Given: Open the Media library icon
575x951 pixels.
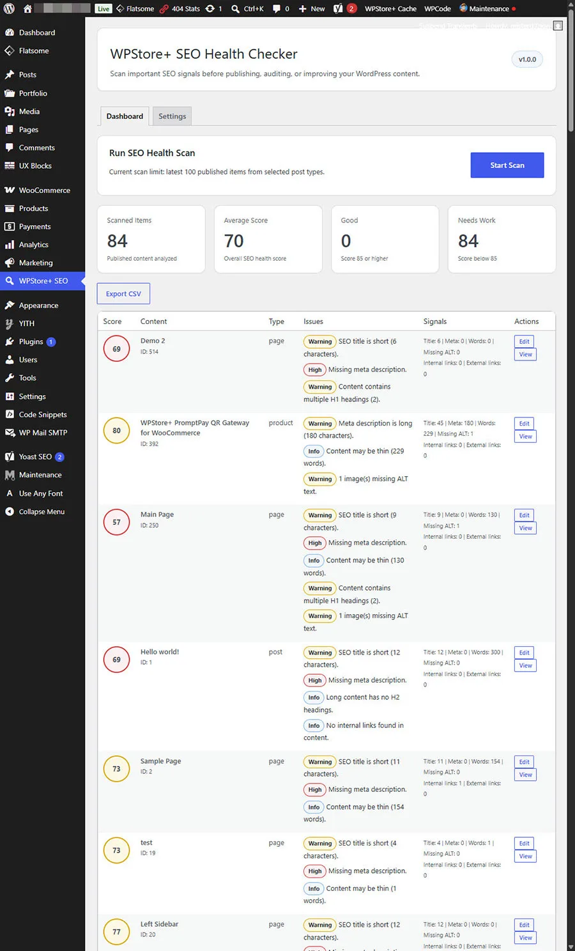Looking at the screenshot, I should (x=10, y=111).
